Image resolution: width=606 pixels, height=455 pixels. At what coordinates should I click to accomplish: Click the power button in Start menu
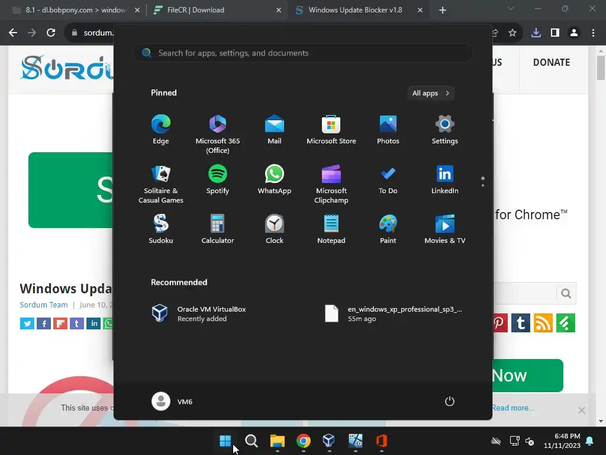(x=450, y=401)
